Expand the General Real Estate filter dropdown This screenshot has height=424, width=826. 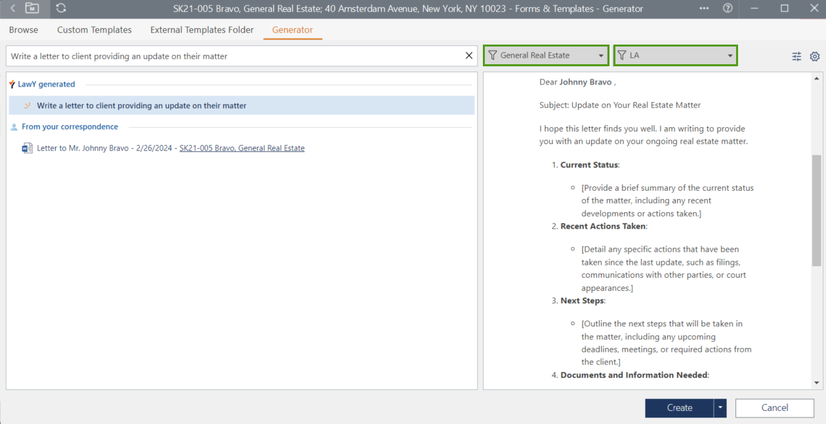[x=601, y=56]
